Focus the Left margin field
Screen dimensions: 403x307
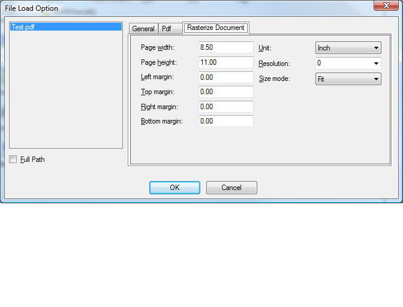[x=225, y=77]
